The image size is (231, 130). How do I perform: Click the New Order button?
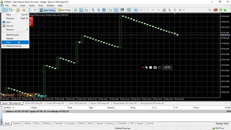64,10
